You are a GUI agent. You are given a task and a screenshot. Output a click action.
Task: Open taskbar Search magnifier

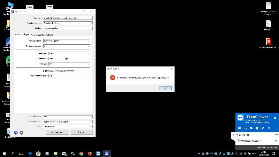click(13, 154)
